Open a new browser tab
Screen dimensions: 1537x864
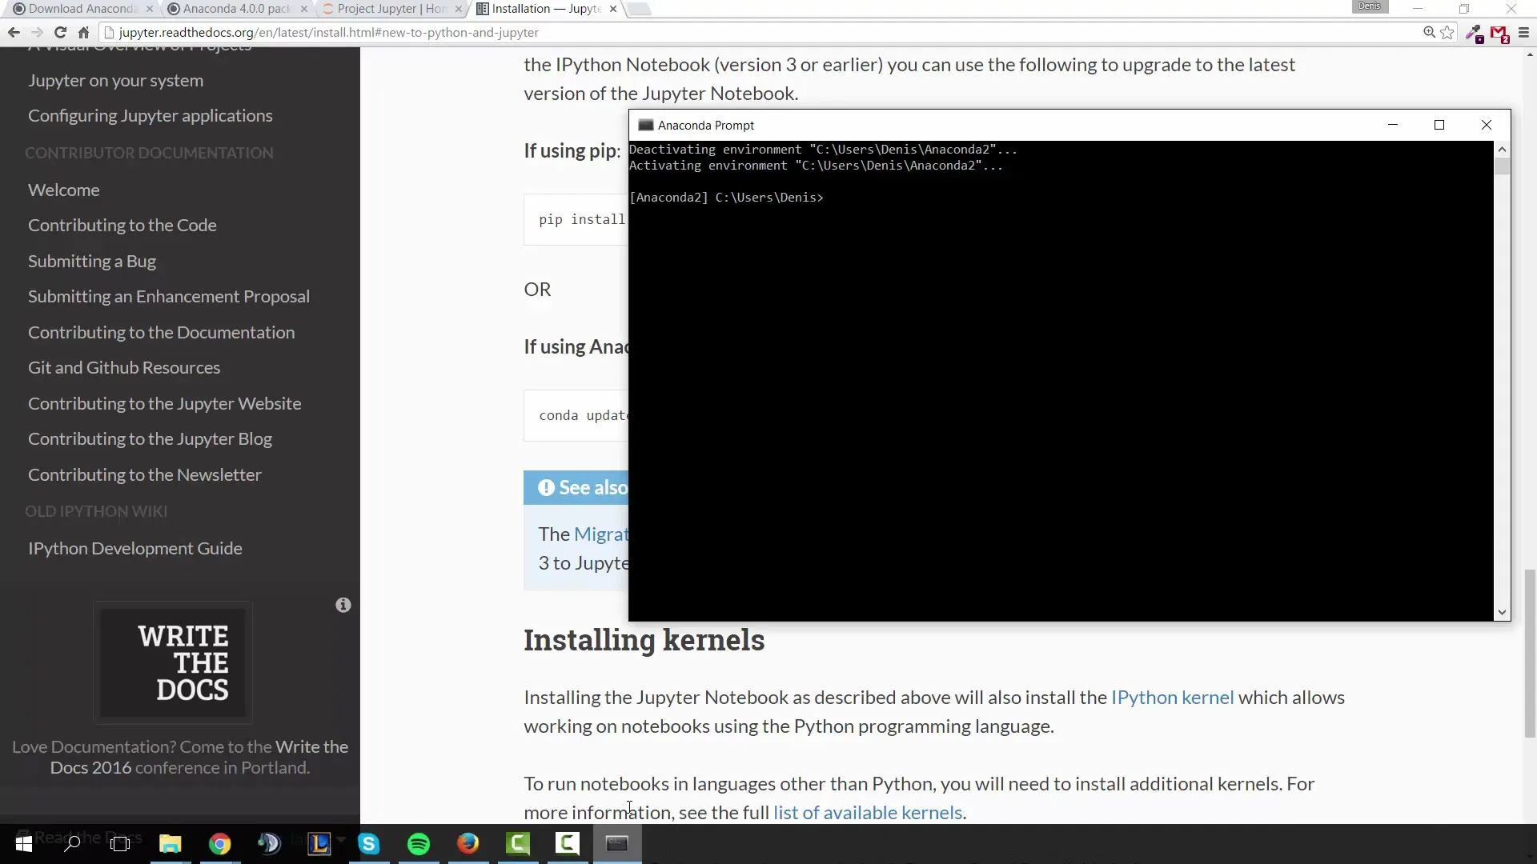pos(639,10)
